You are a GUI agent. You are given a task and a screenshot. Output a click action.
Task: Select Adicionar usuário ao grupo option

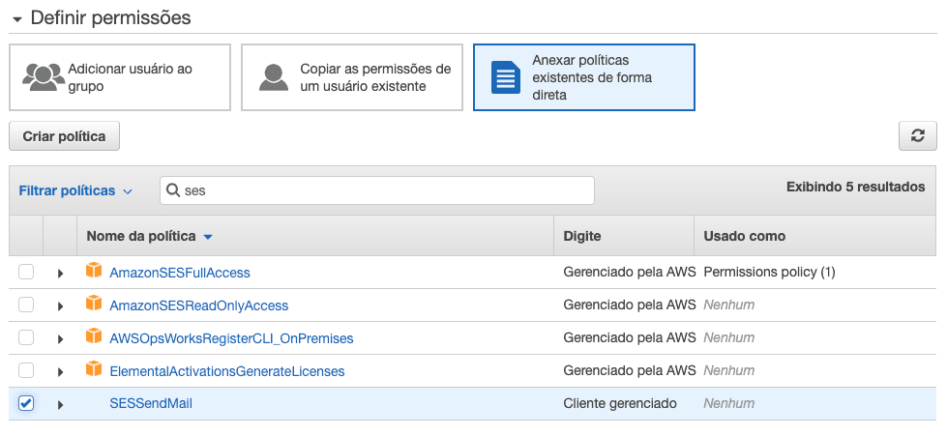click(x=120, y=77)
